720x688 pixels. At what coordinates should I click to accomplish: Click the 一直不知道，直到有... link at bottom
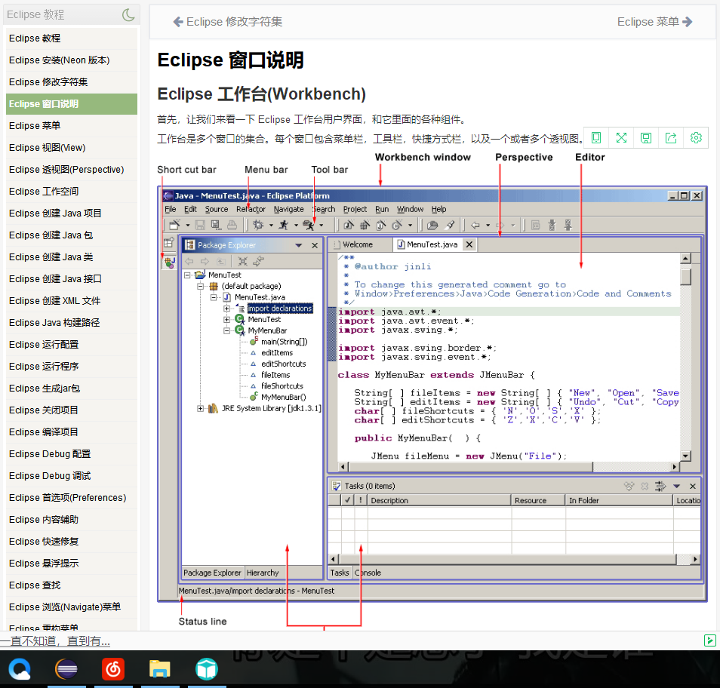coord(55,640)
